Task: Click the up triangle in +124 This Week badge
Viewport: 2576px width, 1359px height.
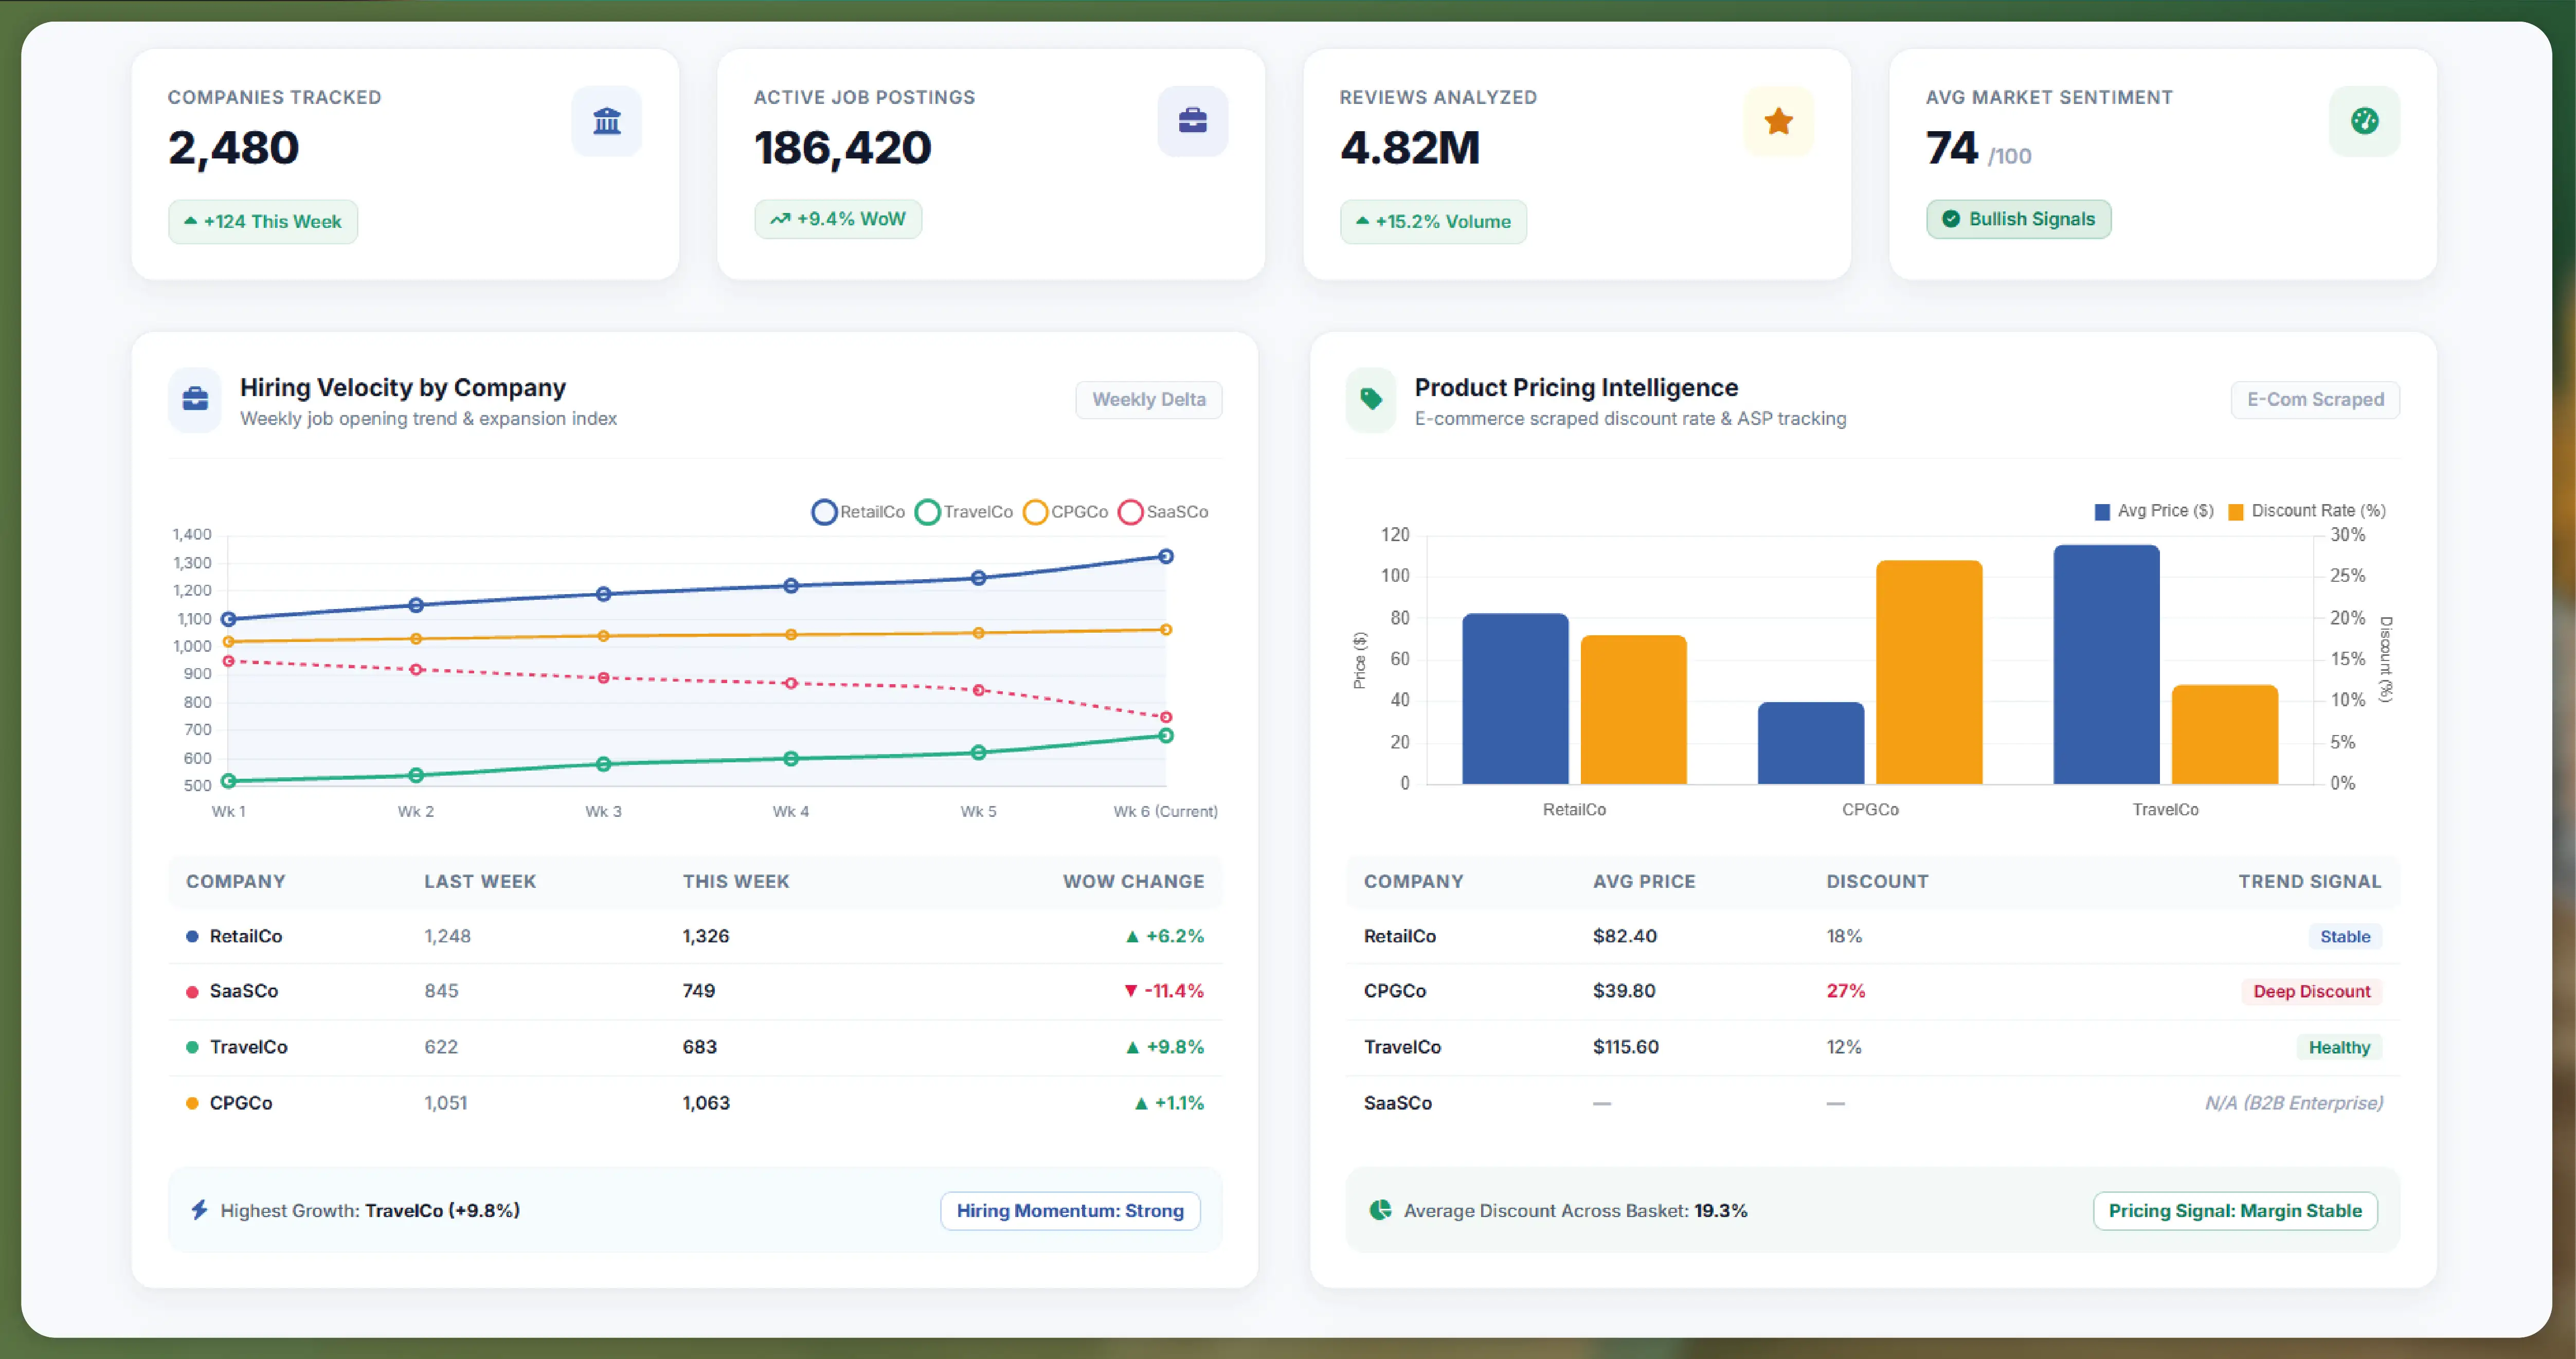Action: [190, 221]
